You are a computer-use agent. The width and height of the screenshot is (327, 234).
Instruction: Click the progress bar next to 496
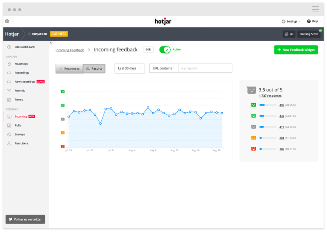[x=268, y=105]
